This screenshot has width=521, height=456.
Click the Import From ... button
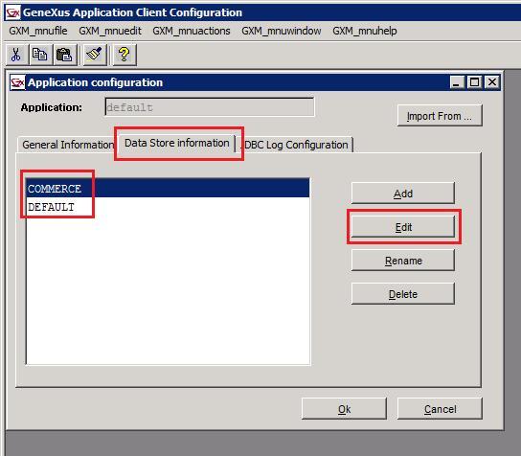pyautogui.click(x=440, y=116)
